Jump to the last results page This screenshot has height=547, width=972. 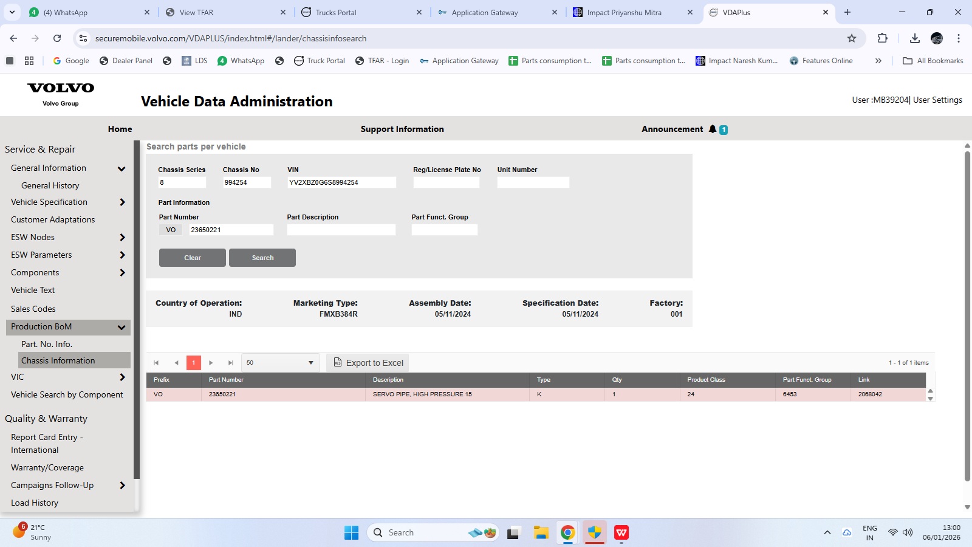[x=230, y=363]
